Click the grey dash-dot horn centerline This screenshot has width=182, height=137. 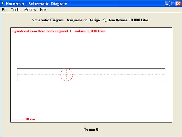click(x=121, y=75)
